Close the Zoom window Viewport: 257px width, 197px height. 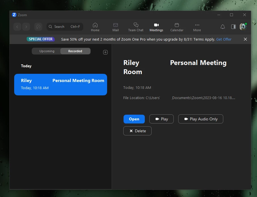point(244,15)
